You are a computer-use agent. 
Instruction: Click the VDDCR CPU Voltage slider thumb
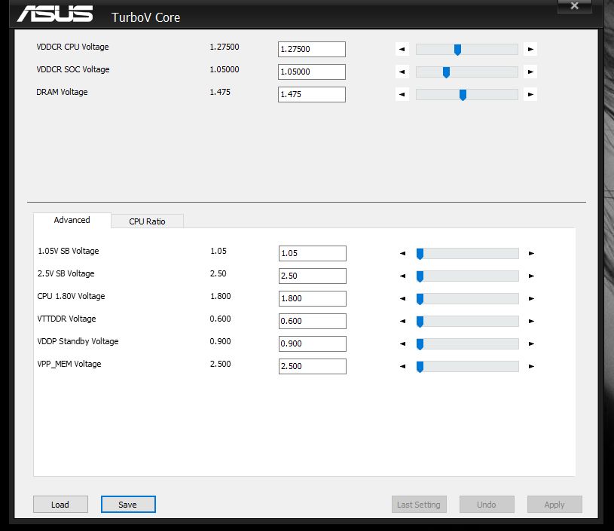click(457, 50)
